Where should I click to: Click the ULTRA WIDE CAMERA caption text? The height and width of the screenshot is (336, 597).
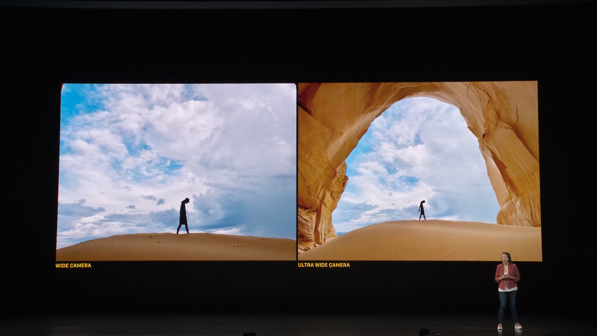pyautogui.click(x=324, y=265)
